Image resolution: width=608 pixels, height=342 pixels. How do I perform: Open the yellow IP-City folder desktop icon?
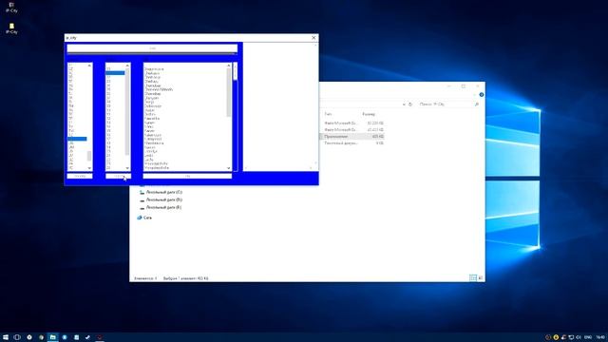click(11, 28)
